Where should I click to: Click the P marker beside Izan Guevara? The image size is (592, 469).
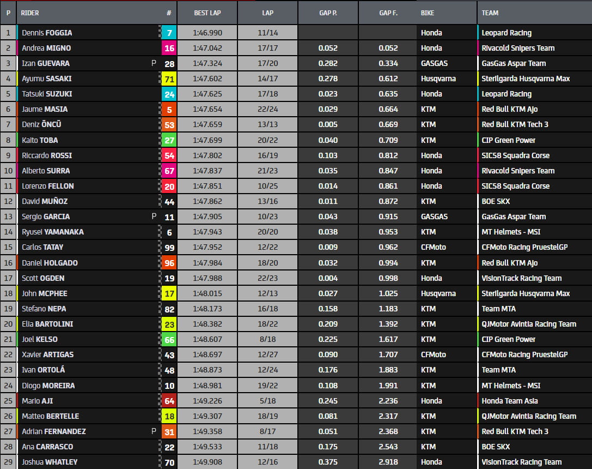click(x=154, y=63)
